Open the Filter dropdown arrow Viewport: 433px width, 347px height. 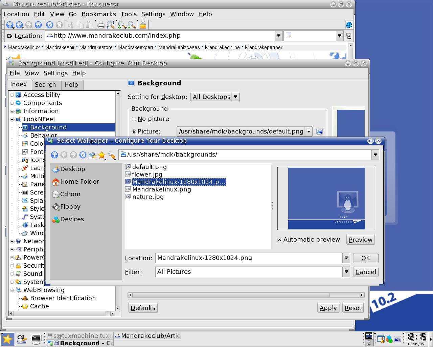tap(346, 272)
